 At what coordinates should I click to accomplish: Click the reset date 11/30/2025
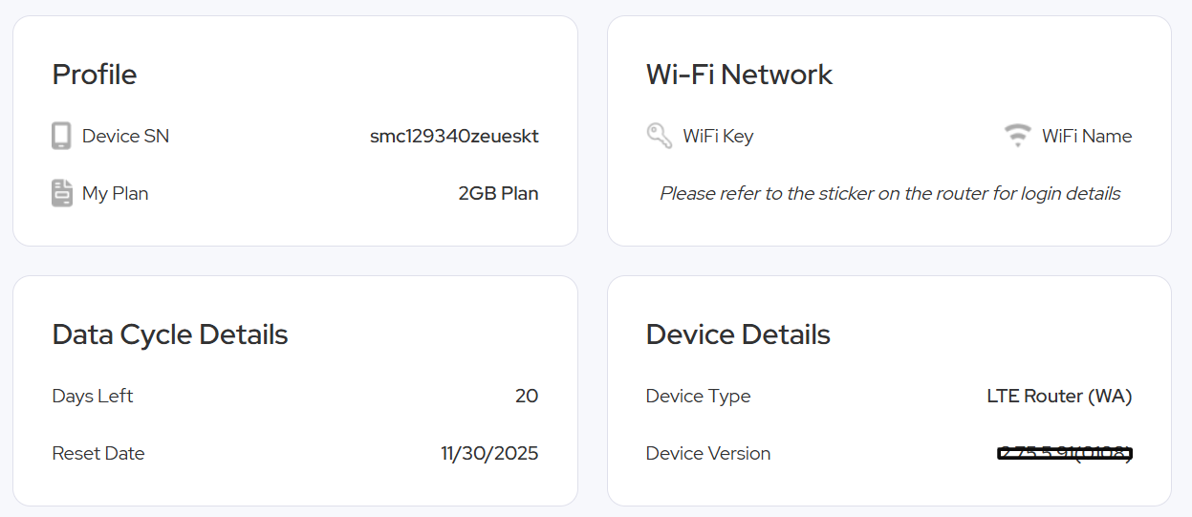(x=489, y=453)
